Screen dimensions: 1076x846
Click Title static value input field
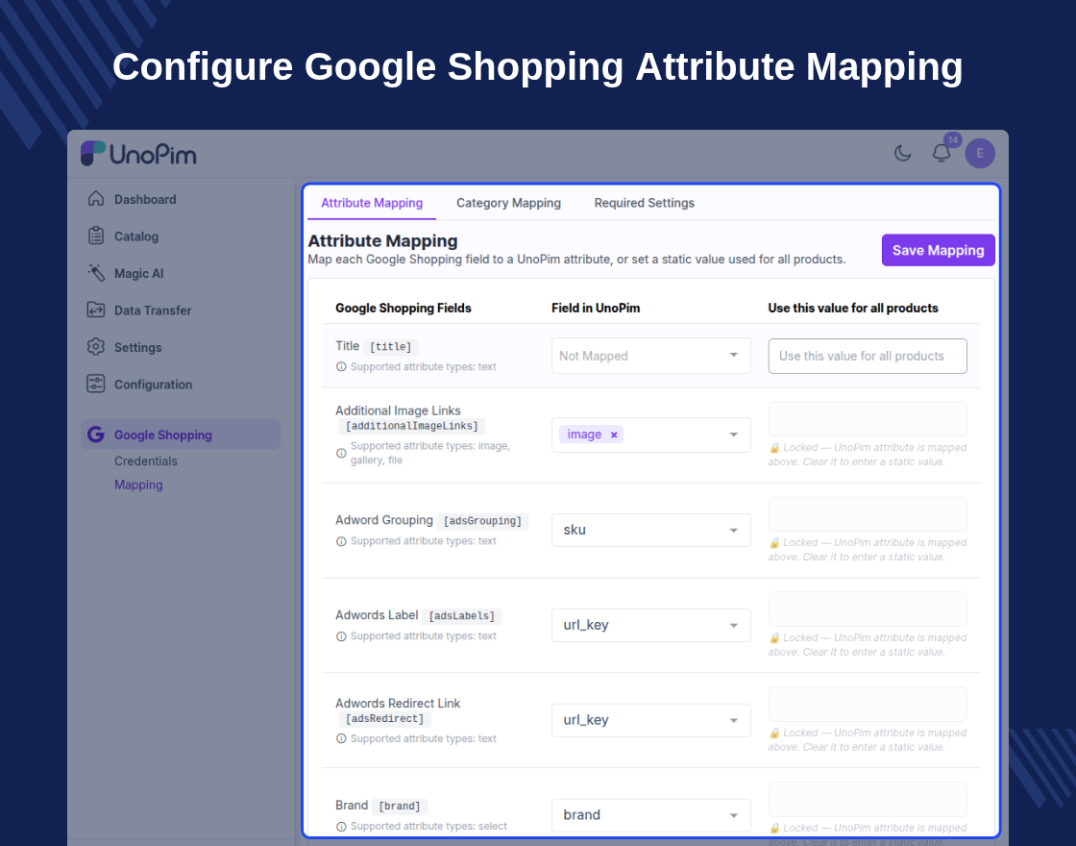868,356
